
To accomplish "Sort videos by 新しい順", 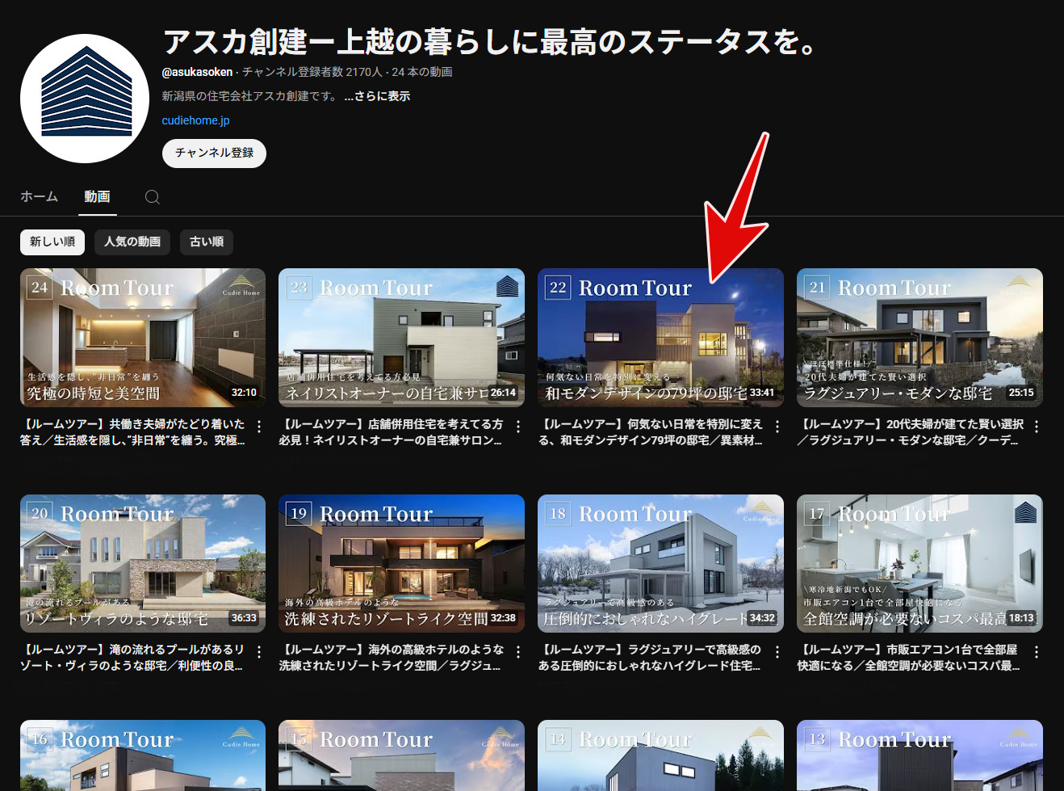I will [x=52, y=242].
